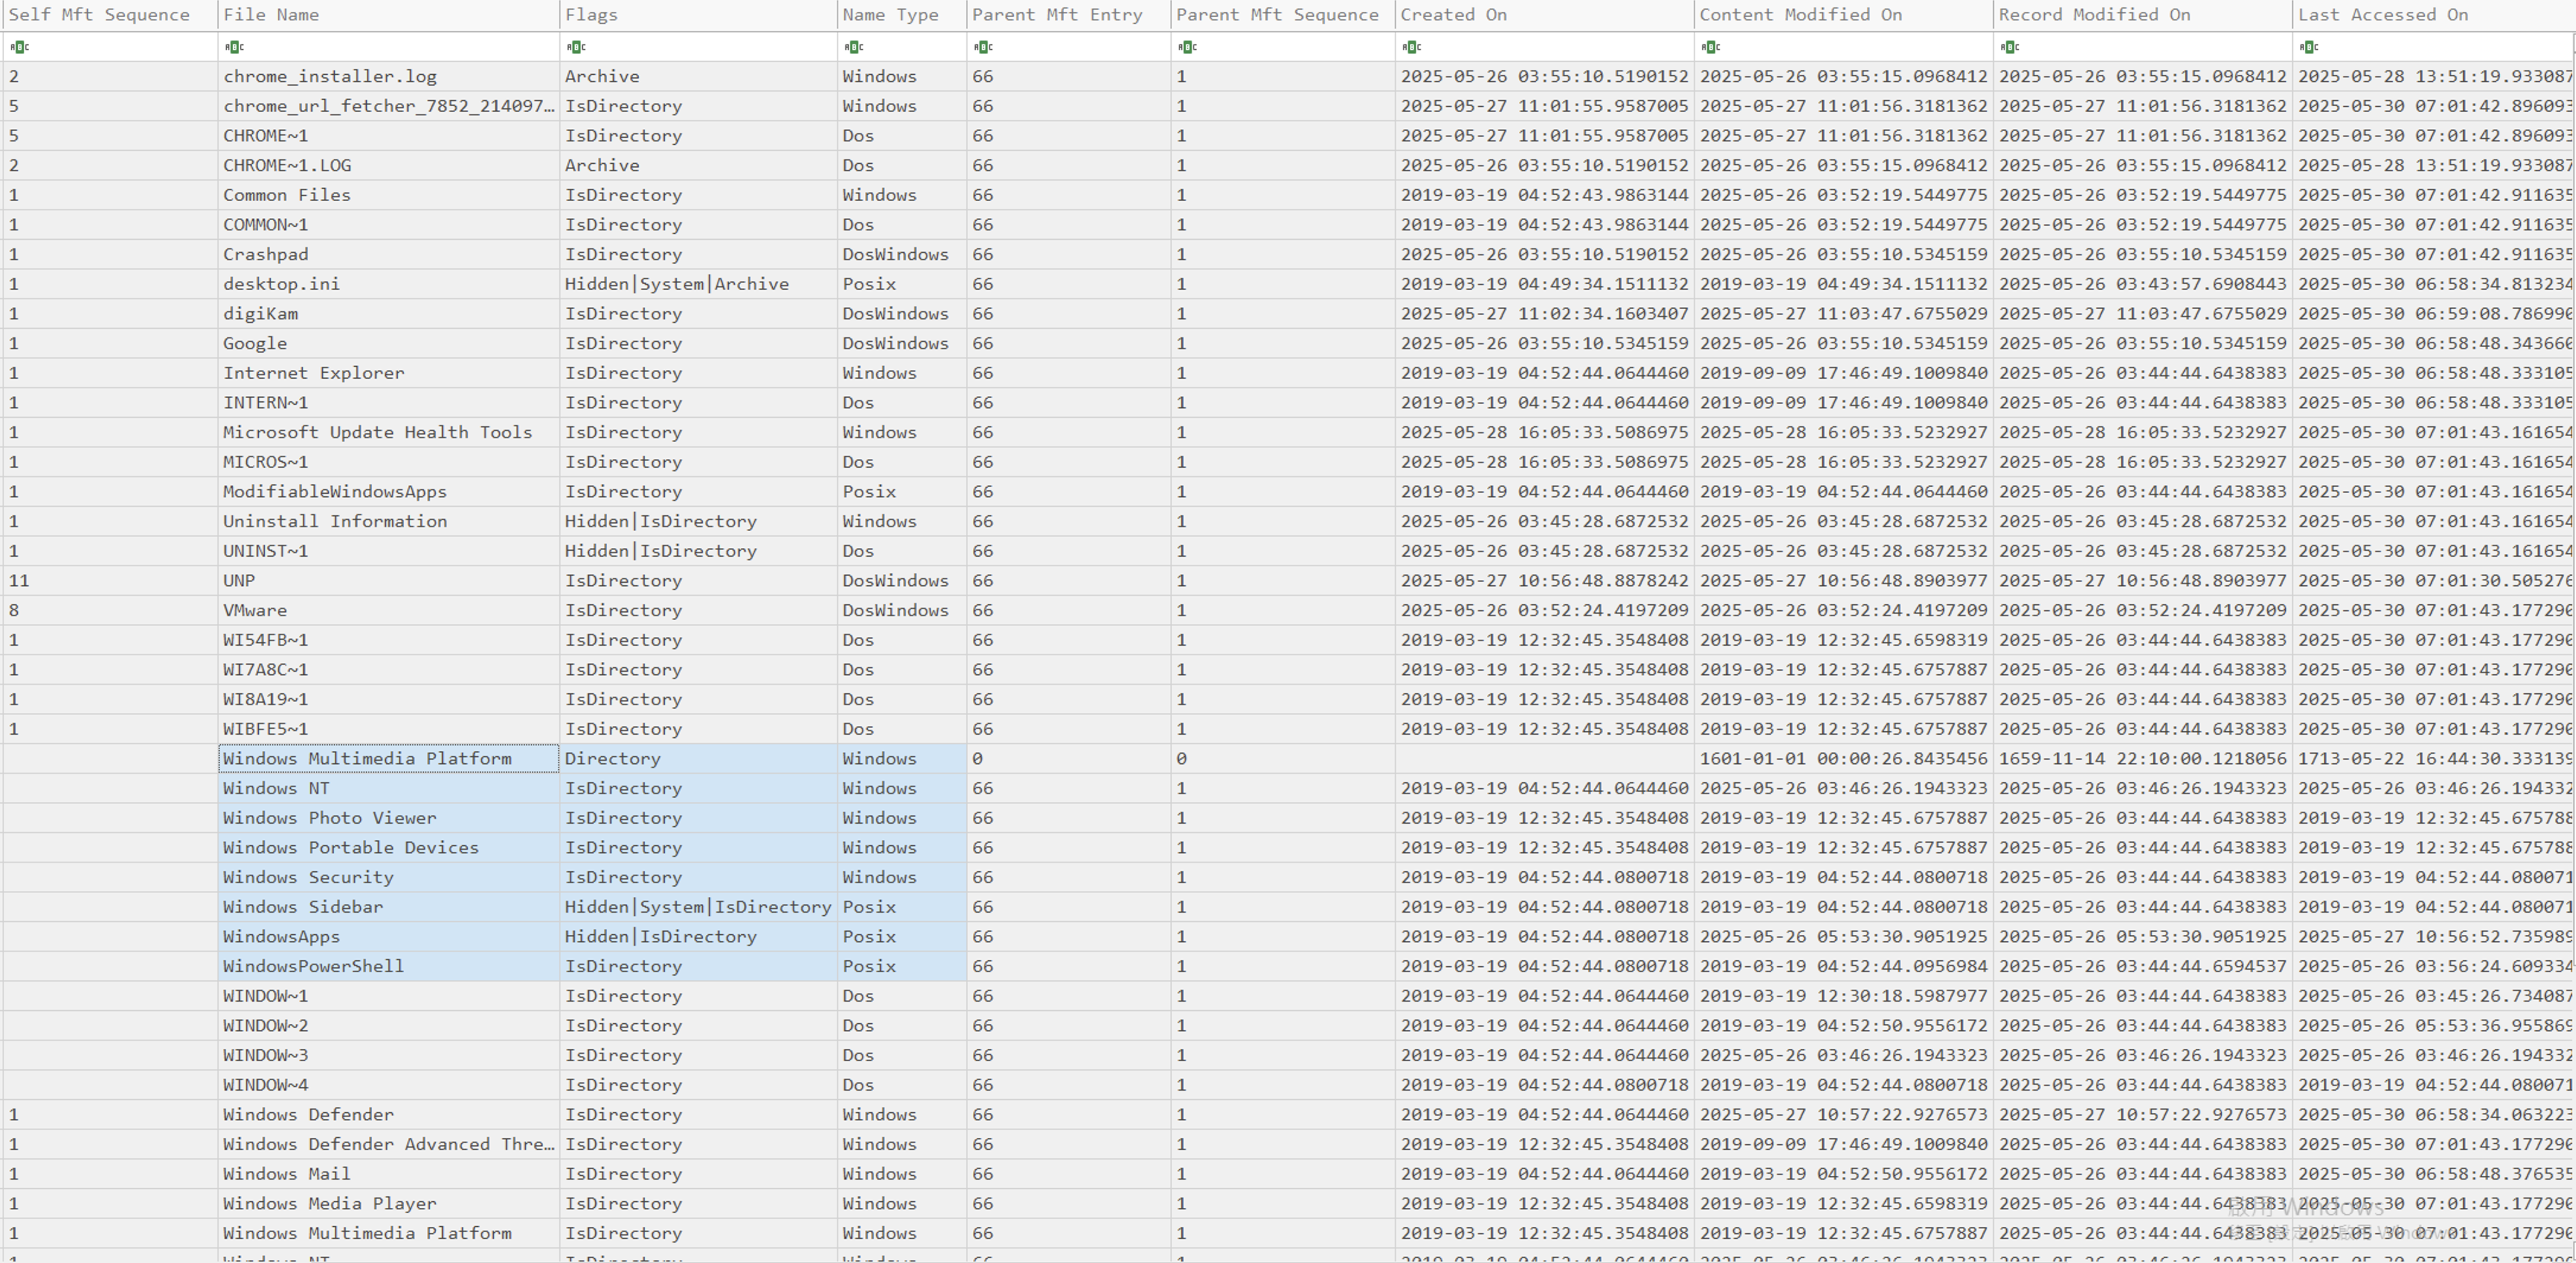2576x1263 pixels.
Task: Select the chrome_installer.log file name cell
Action: point(330,76)
